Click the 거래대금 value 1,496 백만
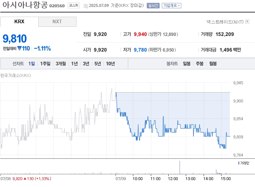Image resolution: width=255 pixels, height=187 pixels. click(230, 50)
